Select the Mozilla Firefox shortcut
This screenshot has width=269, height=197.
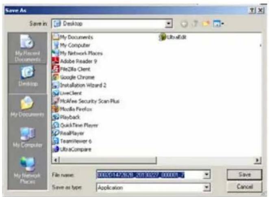pyautogui.click(x=72, y=109)
